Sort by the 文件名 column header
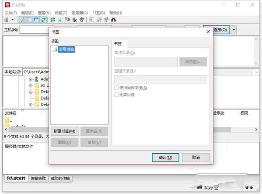262x194 pixels. [x=10, y=113]
